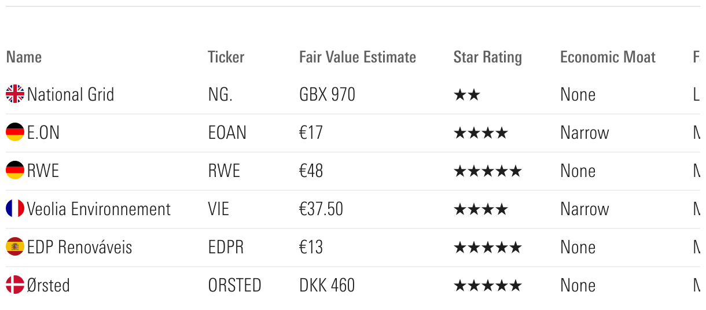
Task: Click the UK flag icon beside National Grid
Action: 15,94
